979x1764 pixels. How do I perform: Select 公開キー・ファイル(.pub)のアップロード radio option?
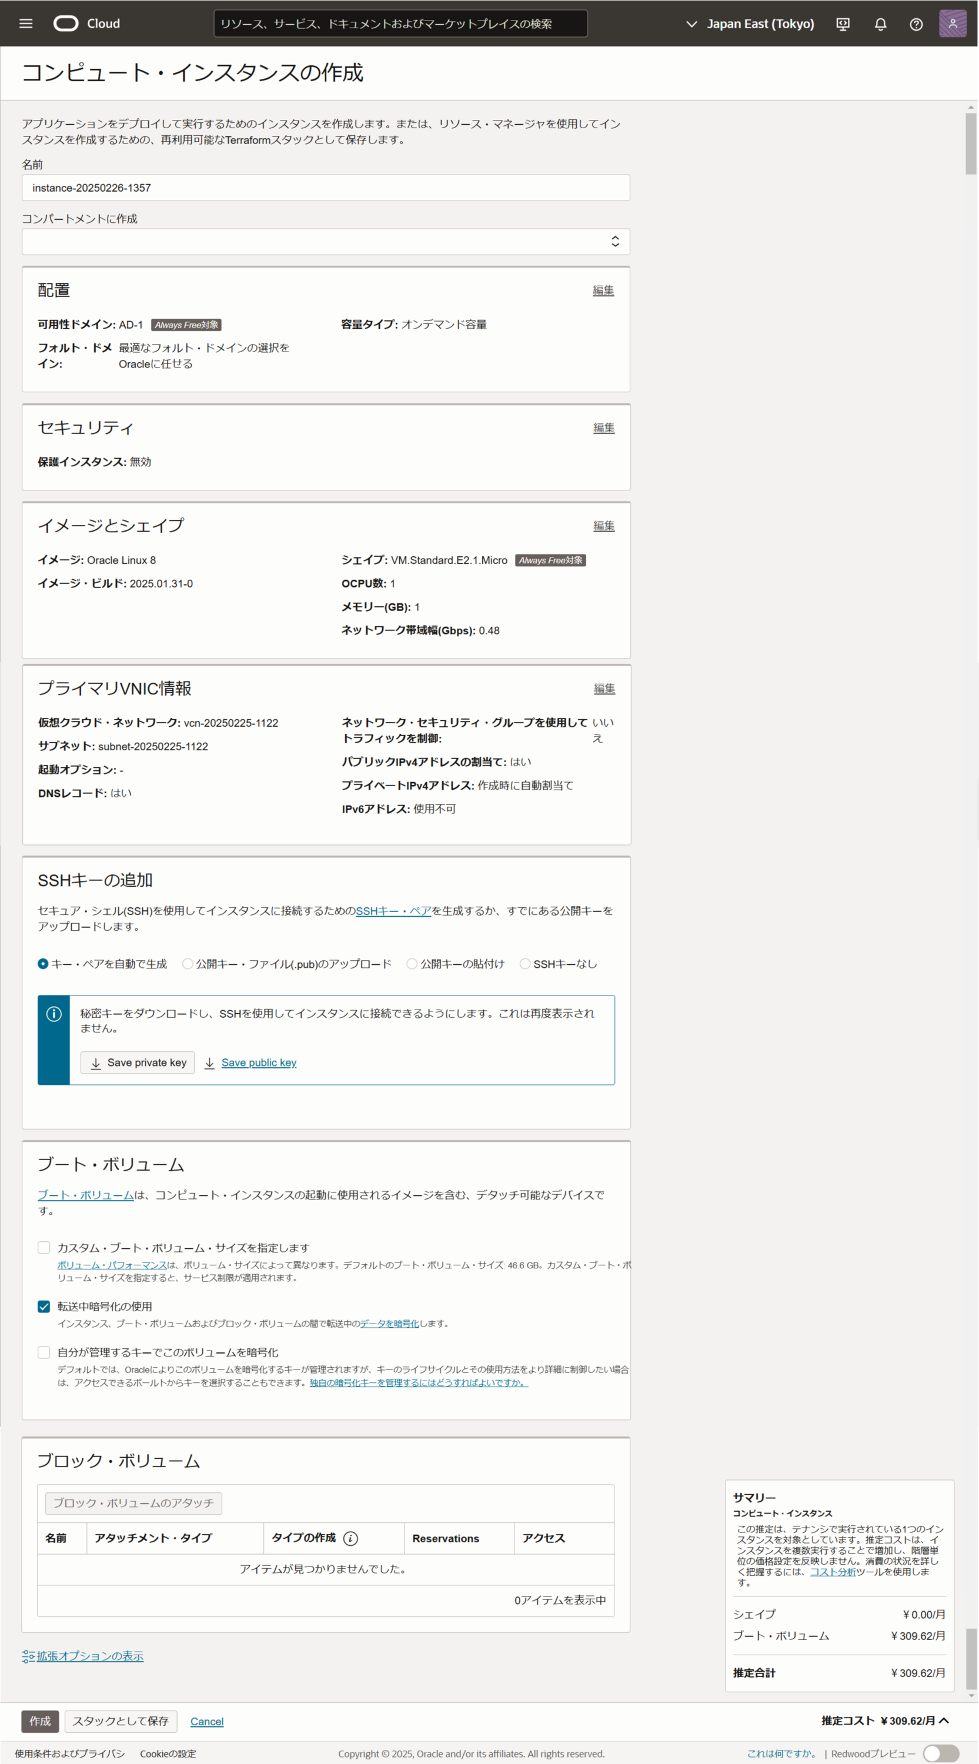[x=188, y=964]
